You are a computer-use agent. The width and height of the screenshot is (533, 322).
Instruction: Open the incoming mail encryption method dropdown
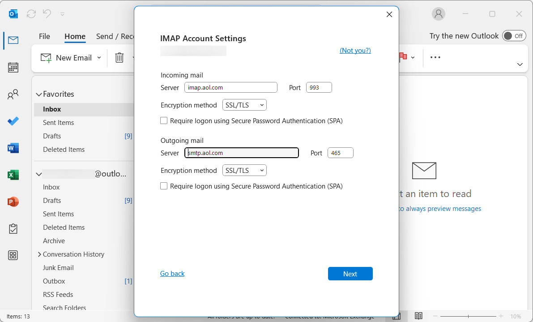point(244,104)
